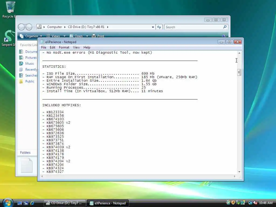Open Searches favorite link in Explorer
This screenshot has height=207, width=276.
coord(28,75)
